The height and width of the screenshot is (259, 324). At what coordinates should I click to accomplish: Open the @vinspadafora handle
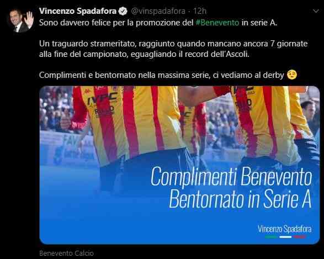158,11
